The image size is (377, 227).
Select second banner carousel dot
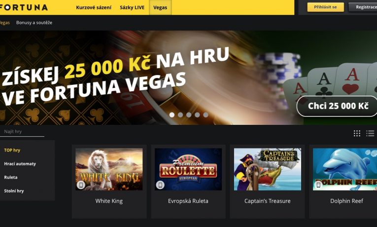coord(180,115)
